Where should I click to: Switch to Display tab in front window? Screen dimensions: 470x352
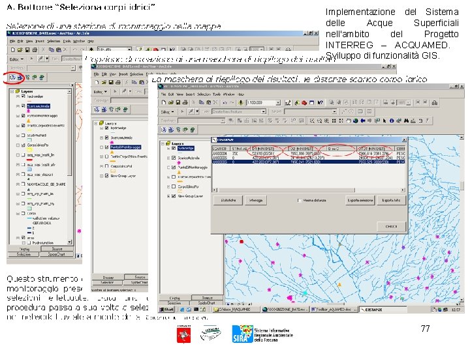pos(175,298)
